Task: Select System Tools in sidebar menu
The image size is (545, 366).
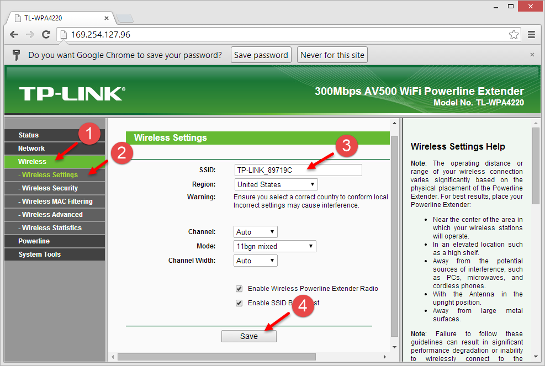Action: pos(39,254)
